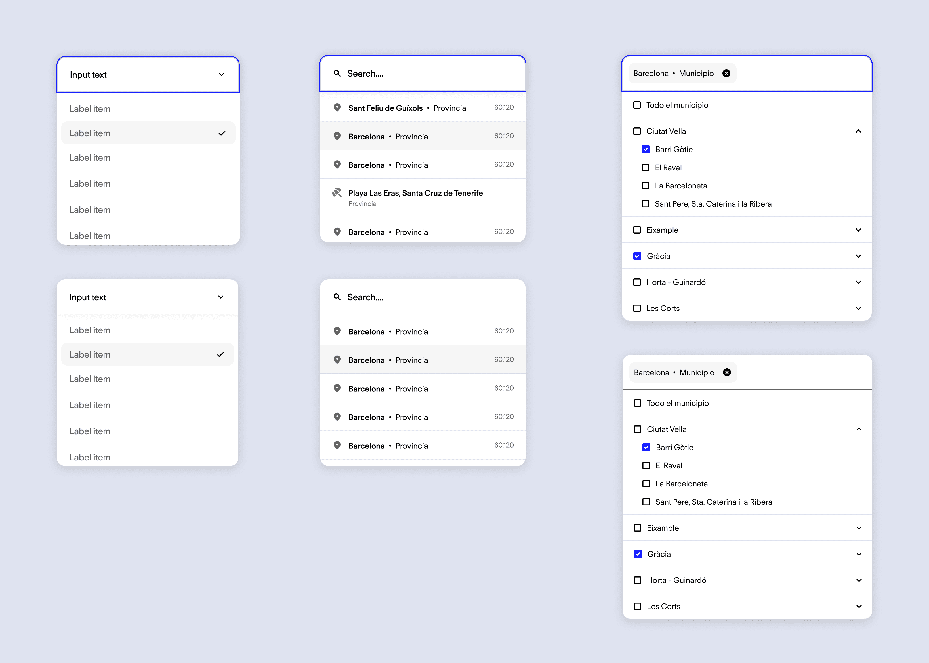Screen dimensions: 929x663
Task: Click the checkmark on the selected Label item in the focused dropdown
Action: 222,133
